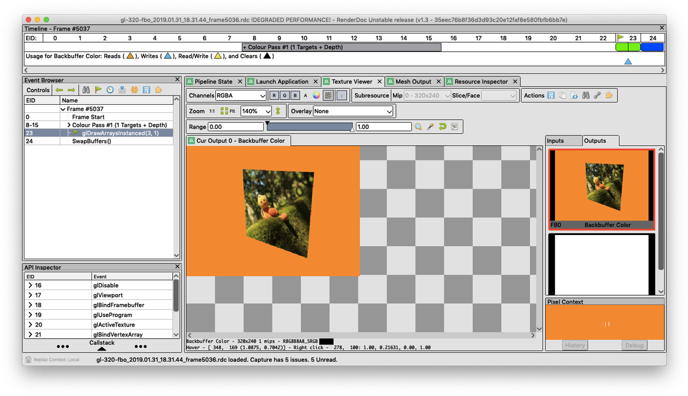Close the Event Browser panel

(177, 79)
